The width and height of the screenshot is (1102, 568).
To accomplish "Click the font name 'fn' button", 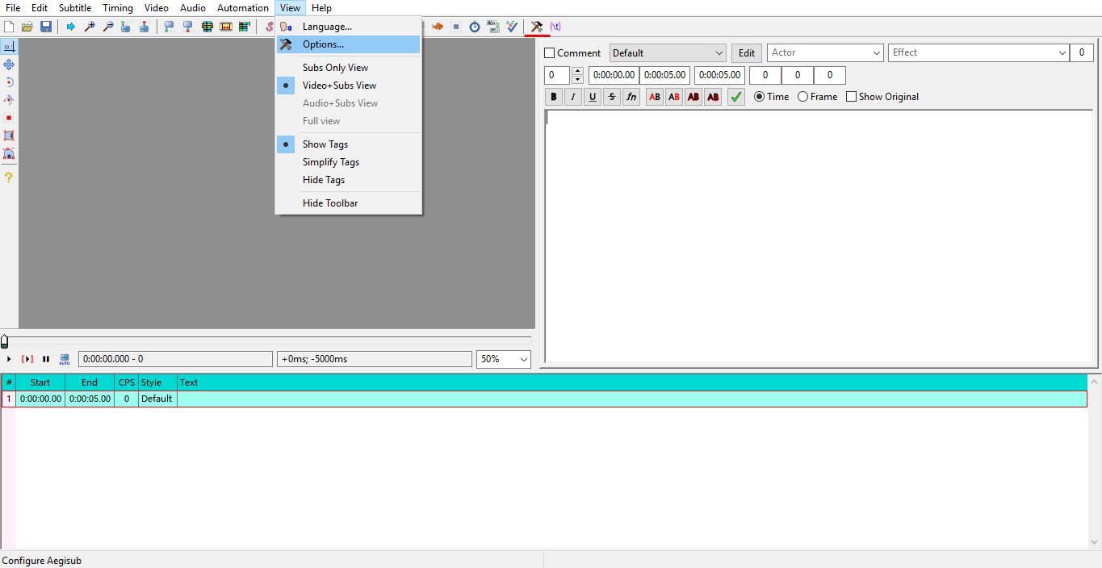I will click(631, 97).
